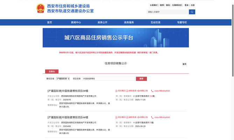This screenshot has height=140, width=234.
Task: Click the 项目名称 text field
Action: click(x=108, y=79)
